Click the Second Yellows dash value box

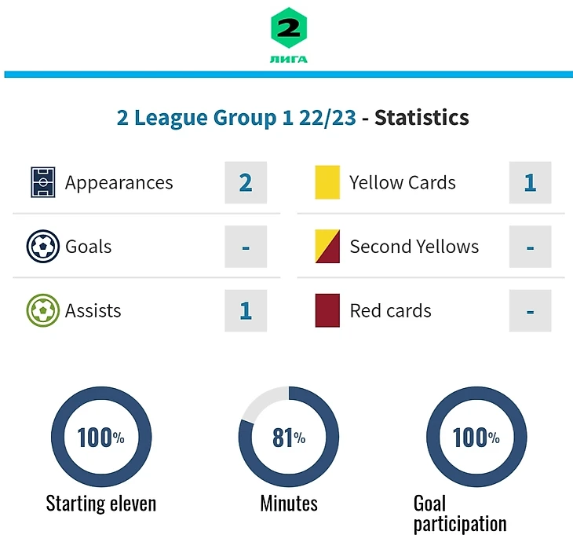click(530, 247)
